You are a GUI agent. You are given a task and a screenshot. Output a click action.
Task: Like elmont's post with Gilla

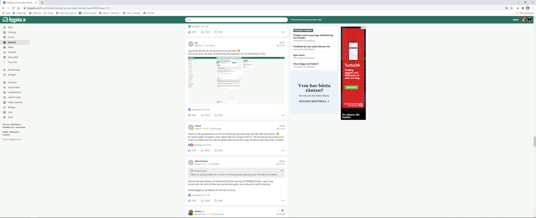pyautogui.click(x=192, y=150)
